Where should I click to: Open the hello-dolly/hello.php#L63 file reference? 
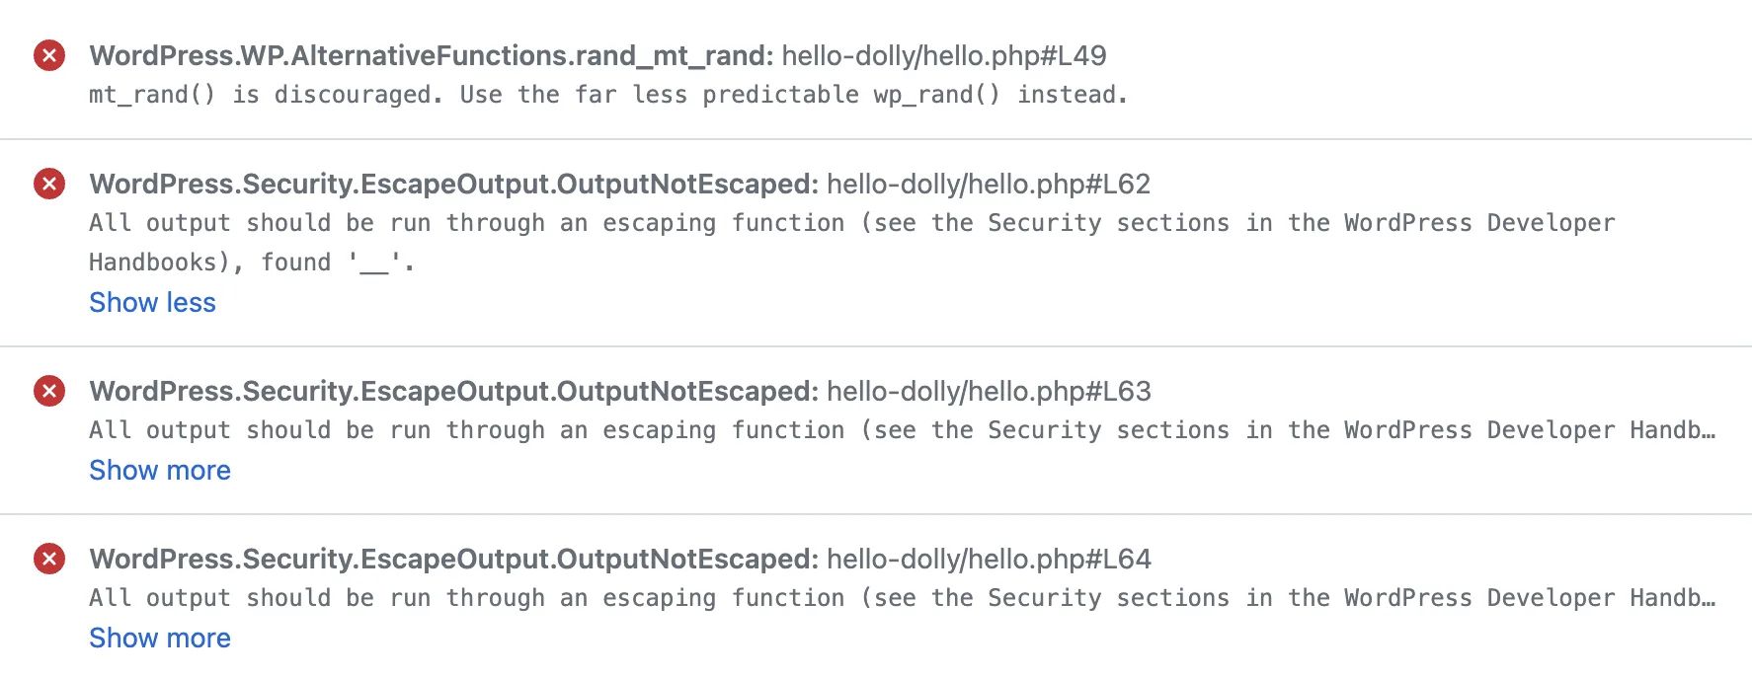(988, 391)
